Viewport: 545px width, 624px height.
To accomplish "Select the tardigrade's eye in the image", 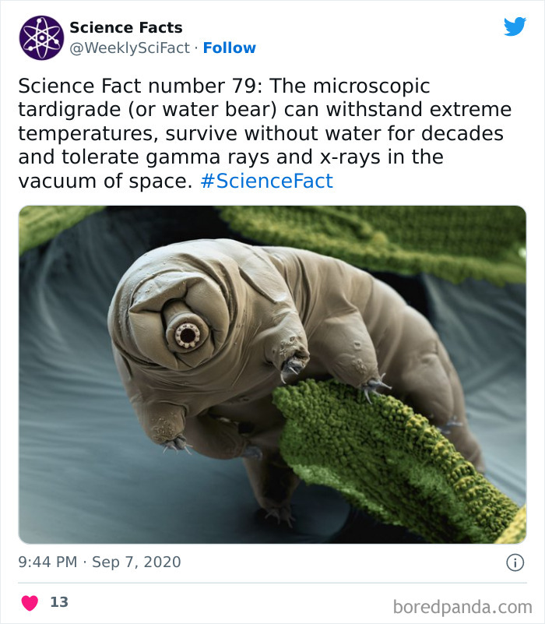I will click(187, 334).
